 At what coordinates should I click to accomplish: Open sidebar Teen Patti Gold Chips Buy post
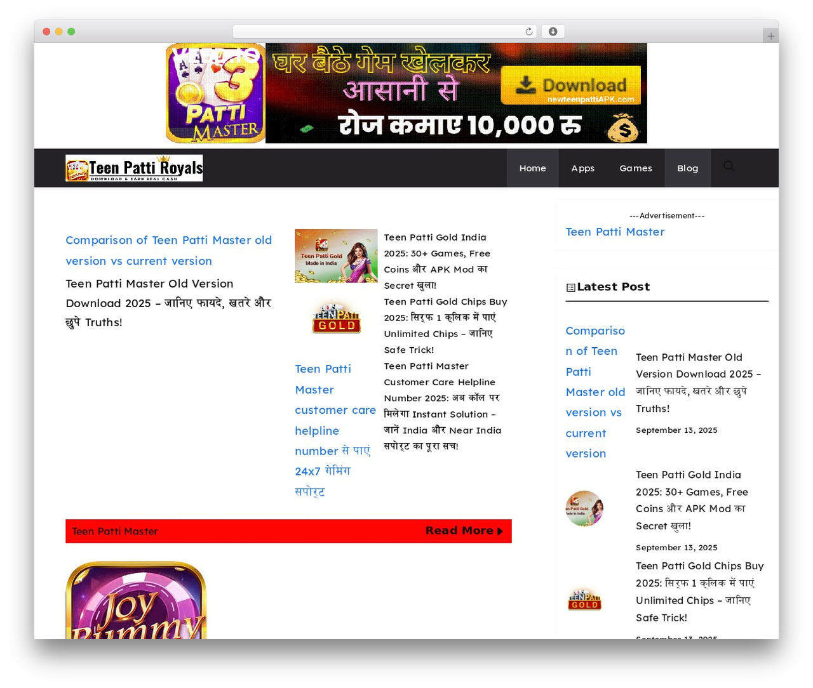(699, 592)
